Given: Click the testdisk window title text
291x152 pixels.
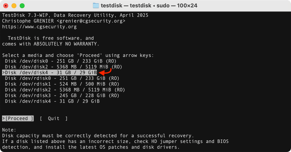Looking at the screenshot, I should 149,6.
